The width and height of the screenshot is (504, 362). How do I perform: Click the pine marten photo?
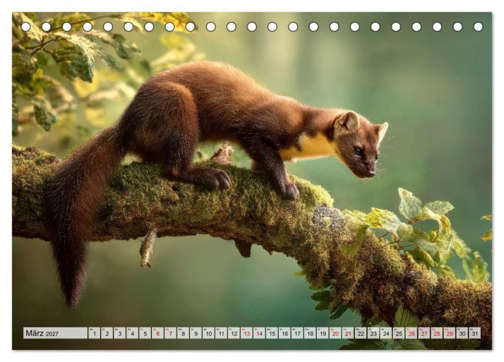point(252,180)
